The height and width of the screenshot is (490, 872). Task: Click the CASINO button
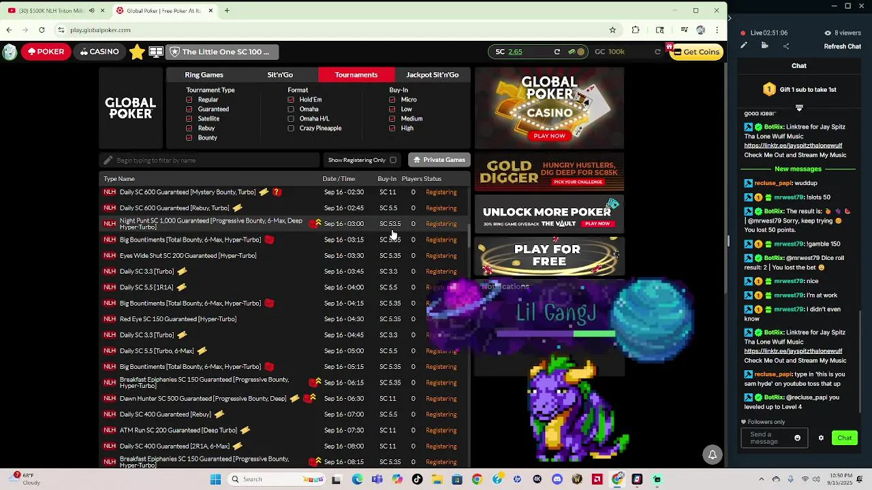pos(99,52)
